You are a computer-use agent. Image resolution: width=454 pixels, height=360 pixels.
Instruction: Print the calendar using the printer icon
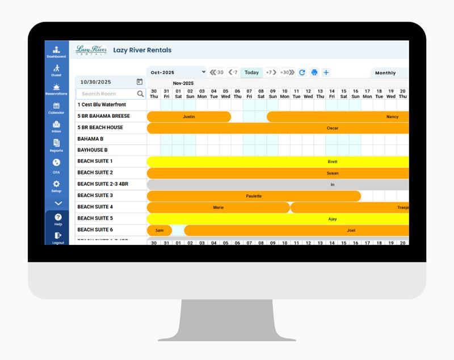(314, 73)
